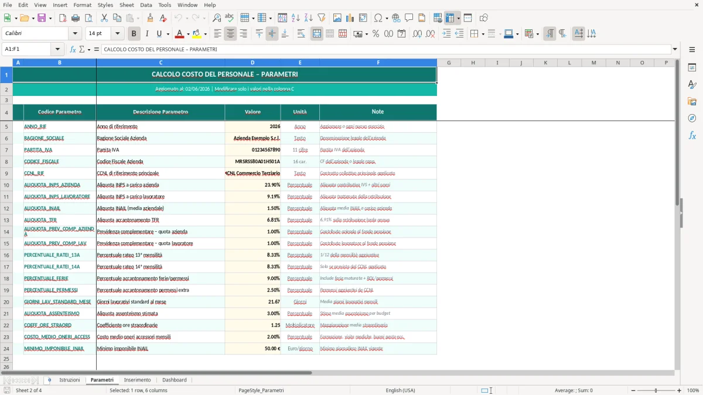The width and height of the screenshot is (703, 395).
Task: Open the font size dropdown
Action: click(x=118, y=34)
